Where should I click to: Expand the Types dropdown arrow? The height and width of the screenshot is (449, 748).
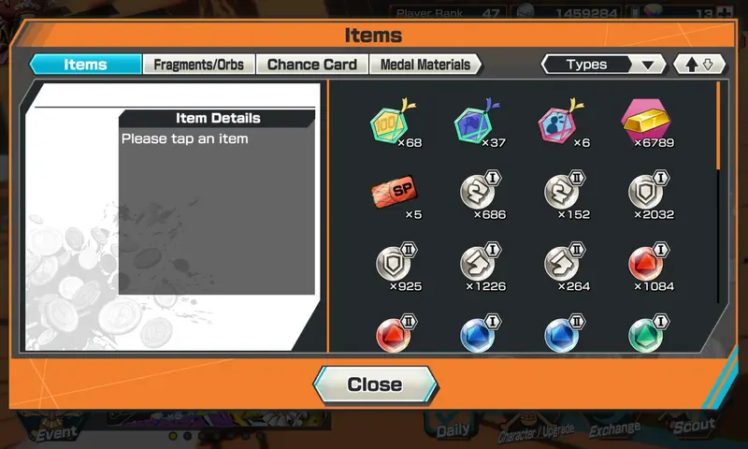pyautogui.click(x=647, y=65)
